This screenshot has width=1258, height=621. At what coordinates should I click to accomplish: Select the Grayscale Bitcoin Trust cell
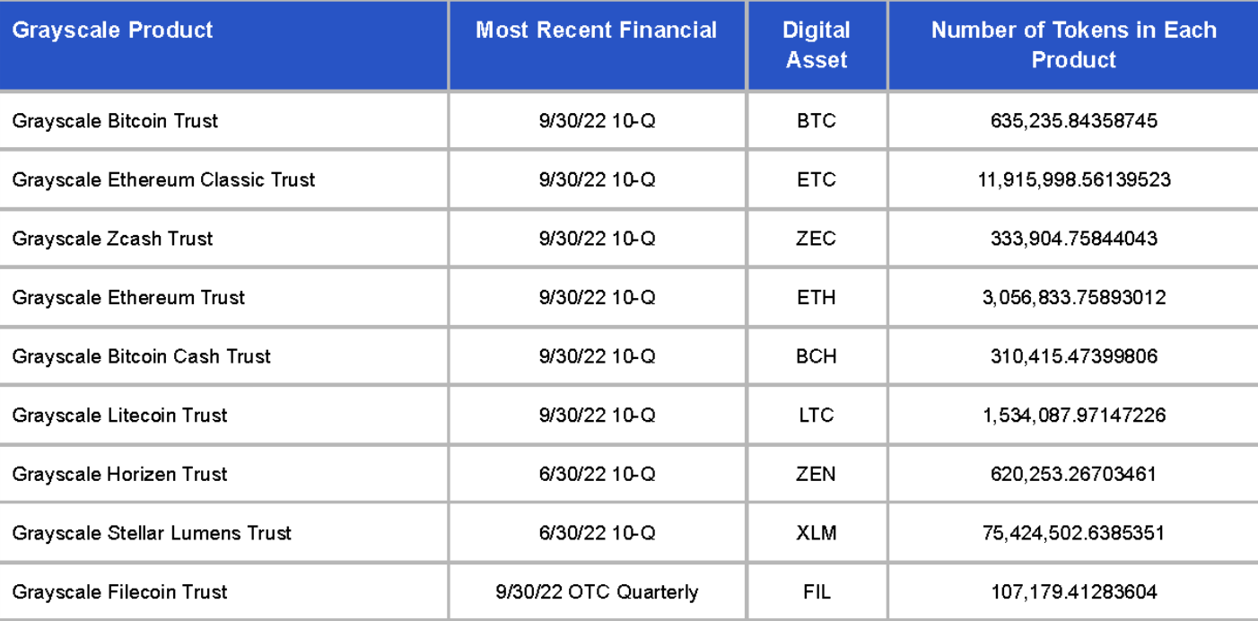tap(115, 121)
